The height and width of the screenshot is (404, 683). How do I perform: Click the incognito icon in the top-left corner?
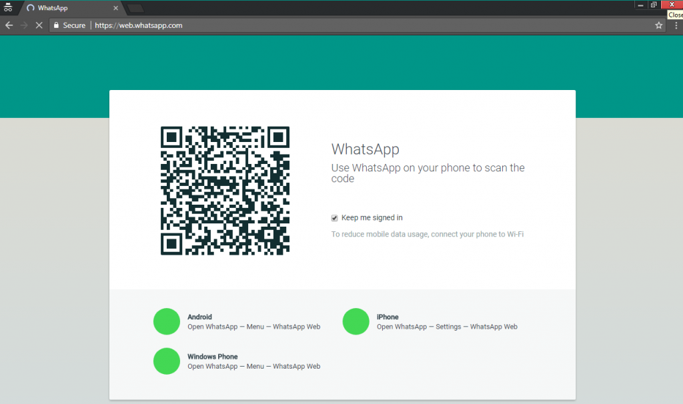click(9, 8)
